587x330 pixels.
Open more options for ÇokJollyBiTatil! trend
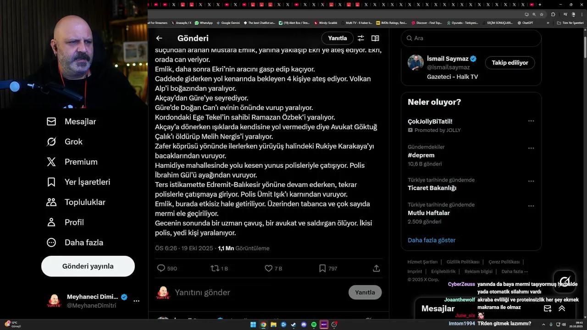(x=531, y=121)
